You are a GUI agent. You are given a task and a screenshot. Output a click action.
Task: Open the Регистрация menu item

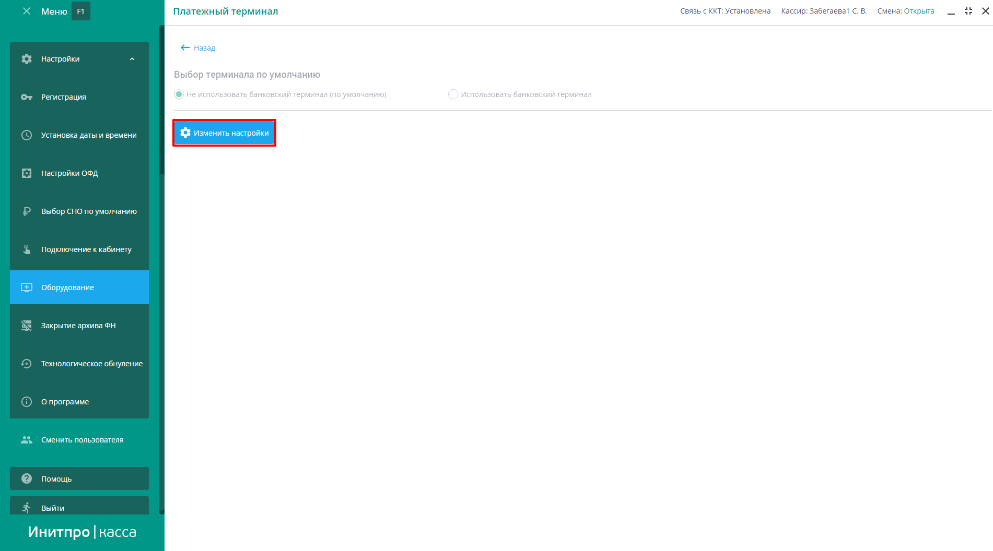(x=79, y=97)
